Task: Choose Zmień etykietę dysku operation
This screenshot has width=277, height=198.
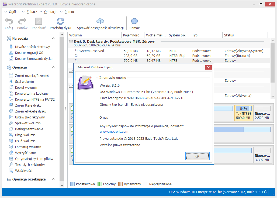Action: 30,111
